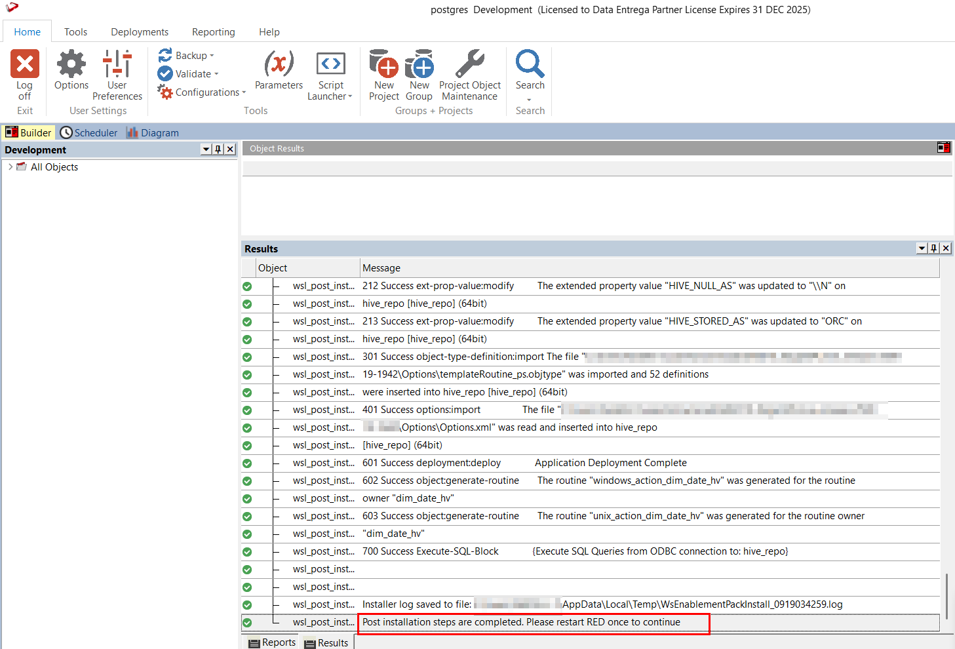Click success icon on '301 Success' row
This screenshot has width=955, height=649.
pos(247,357)
